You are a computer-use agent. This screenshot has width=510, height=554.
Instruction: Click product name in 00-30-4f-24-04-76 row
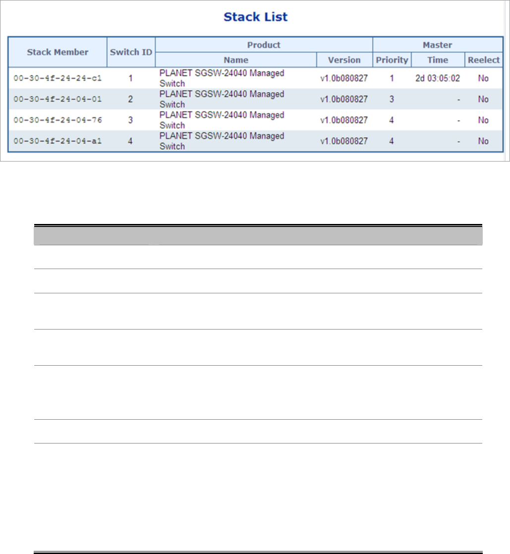222,120
